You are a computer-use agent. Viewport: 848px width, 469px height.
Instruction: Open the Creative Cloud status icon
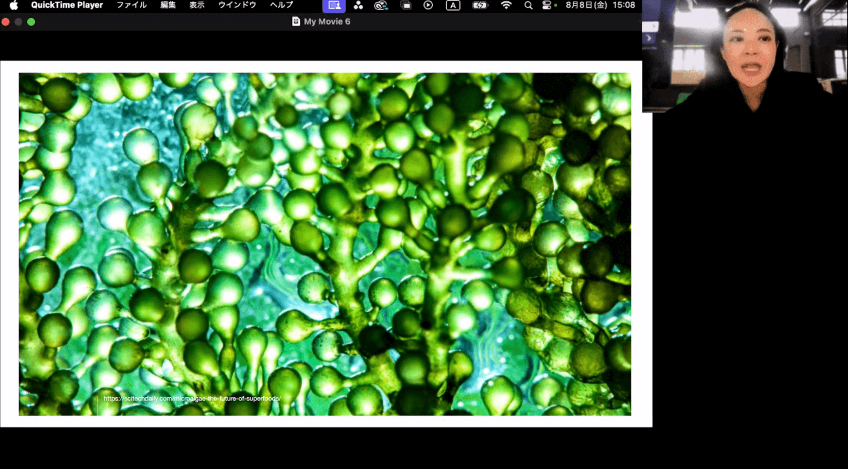(381, 6)
